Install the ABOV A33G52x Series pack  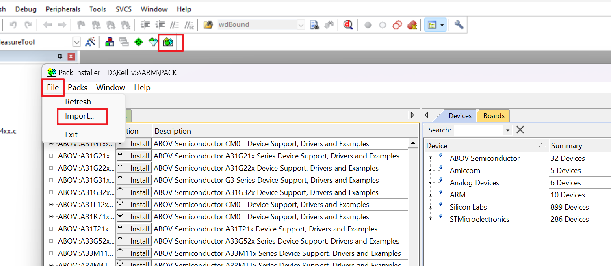pyautogui.click(x=134, y=241)
